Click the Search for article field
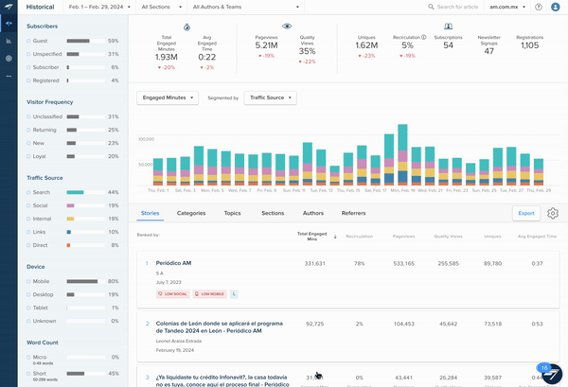 [457, 7]
